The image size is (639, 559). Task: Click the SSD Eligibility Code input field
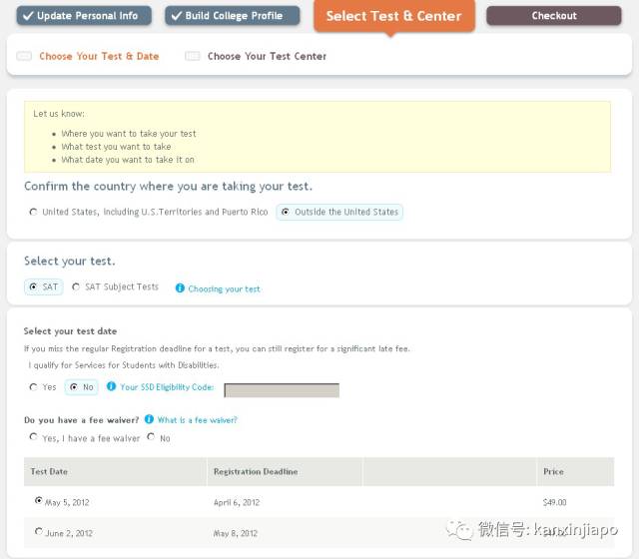[282, 390]
